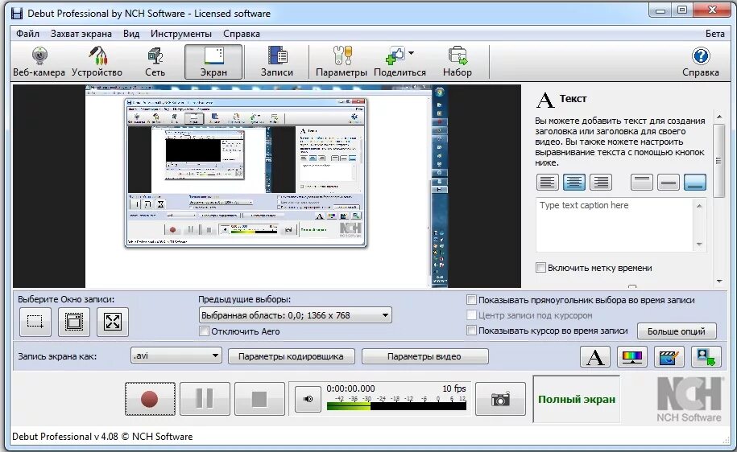Click Параметры видео button
This screenshot has width=737, height=452.
point(425,356)
